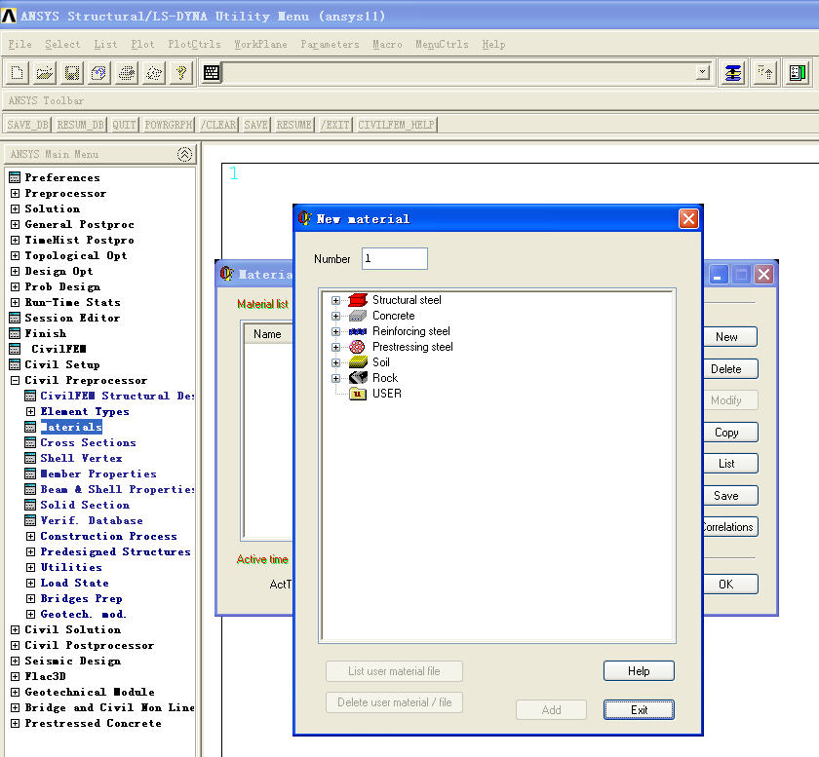The image size is (819, 757).
Task: Click the CIVILFEM_HELP toolbar button
Action: [396, 125]
